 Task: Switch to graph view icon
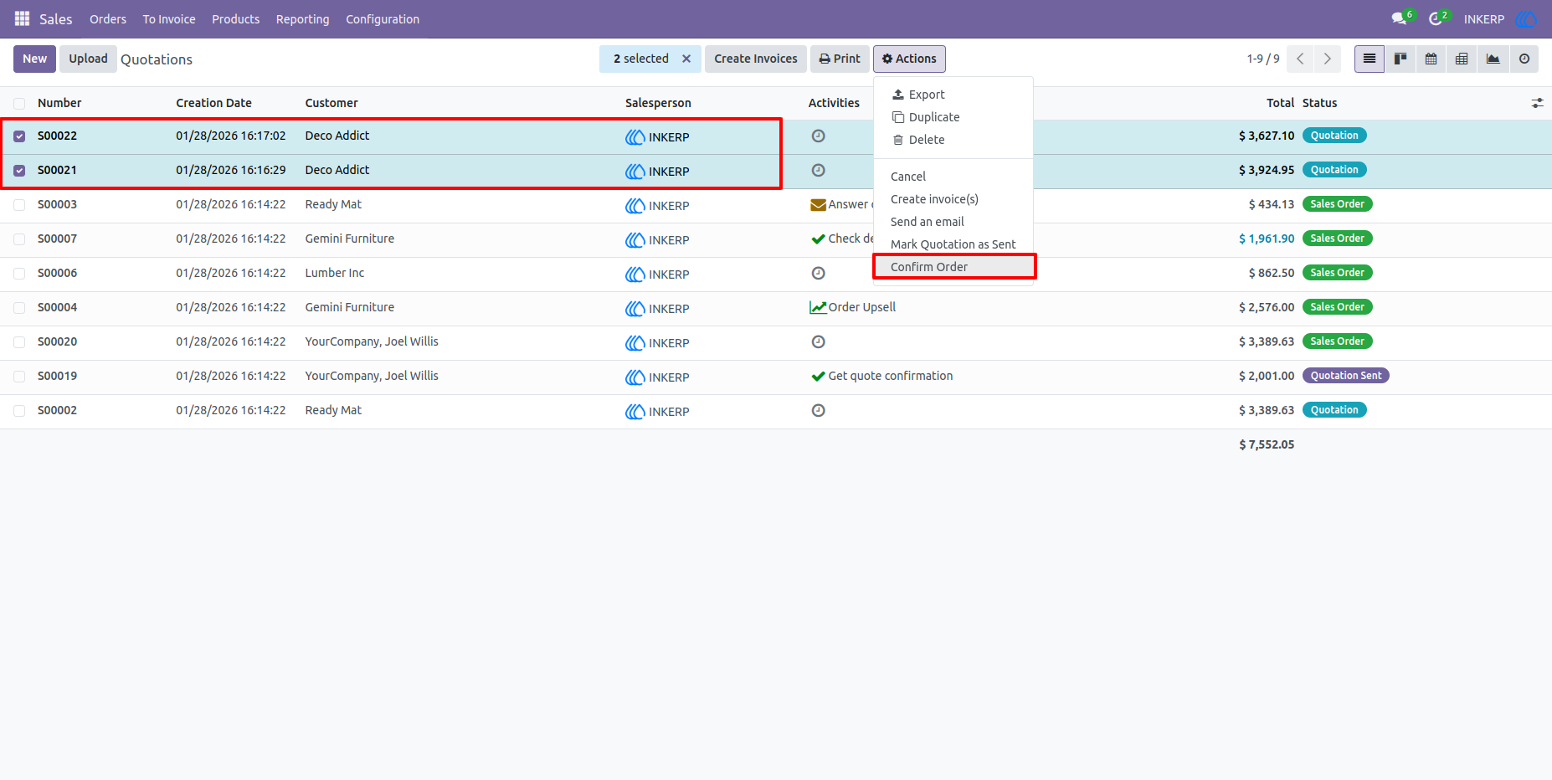(1493, 59)
